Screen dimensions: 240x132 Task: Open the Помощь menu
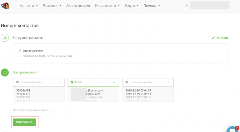pos(152,6)
